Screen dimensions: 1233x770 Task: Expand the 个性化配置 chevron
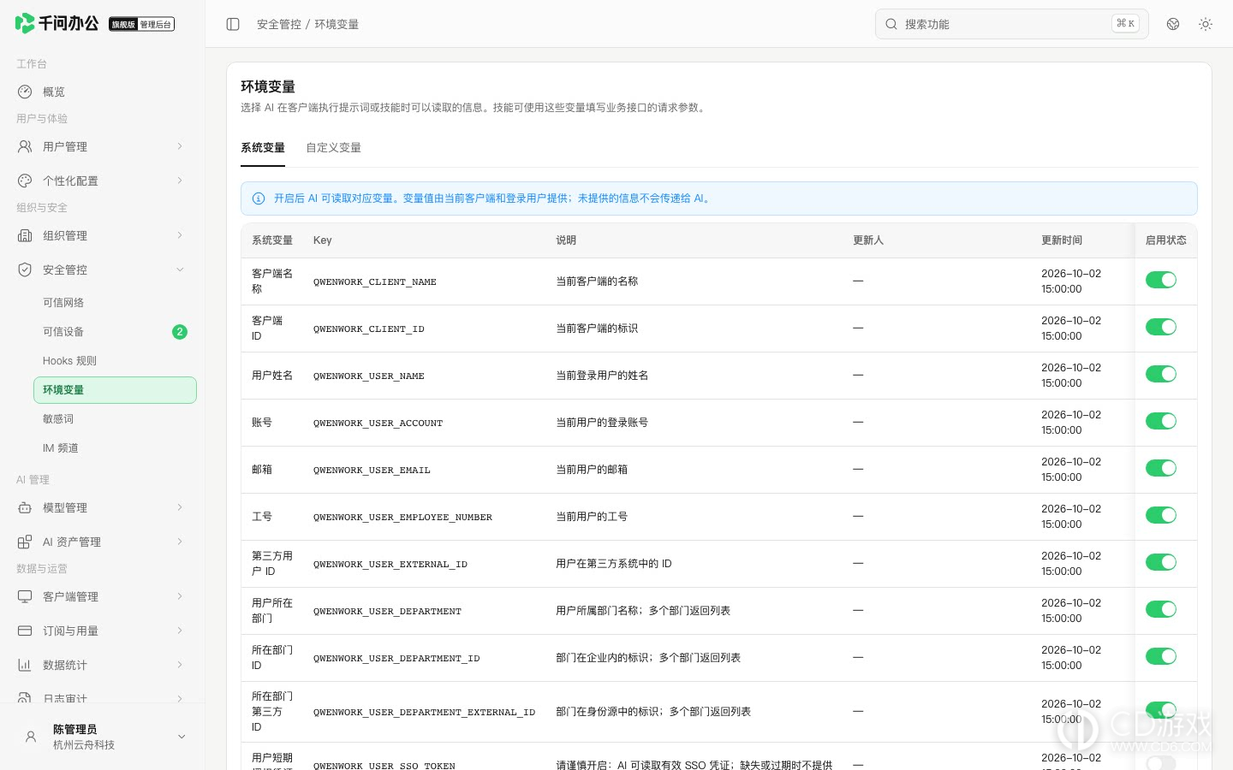click(x=180, y=181)
